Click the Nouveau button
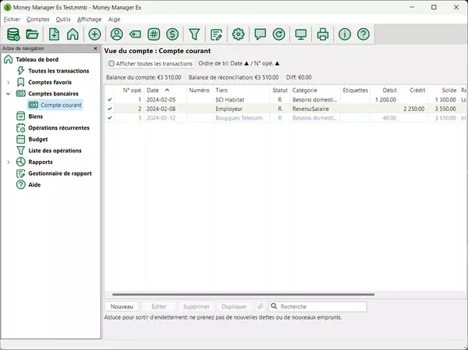Viewport: 468px width, 350px height. [122, 307]
